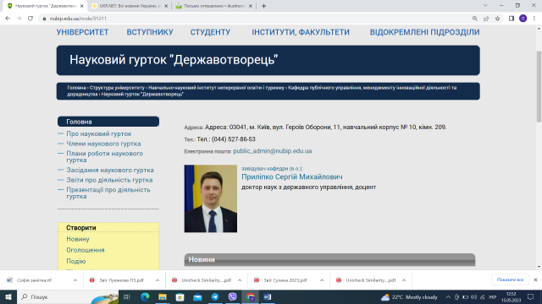Open 'Плани роботи наукового гуртка' link
Image resolution: width=542 pixels, height=304 pixels.
point(104,157)
